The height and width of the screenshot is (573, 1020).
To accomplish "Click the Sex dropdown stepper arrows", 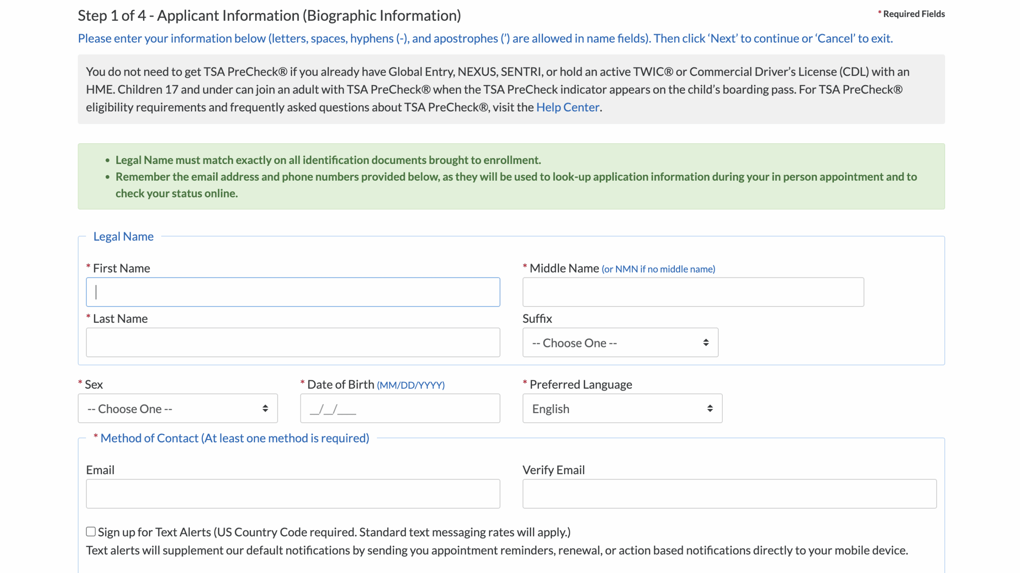I will (265, 408).
